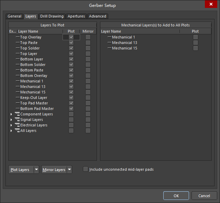220x203 pixels.
Task: Enable Include unconnected mid-layer pads
Action: (86, 169)
